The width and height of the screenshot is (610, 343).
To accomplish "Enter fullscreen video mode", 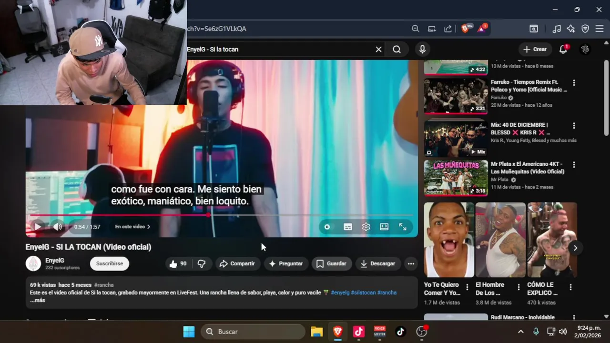I will (x=403, y=227).
